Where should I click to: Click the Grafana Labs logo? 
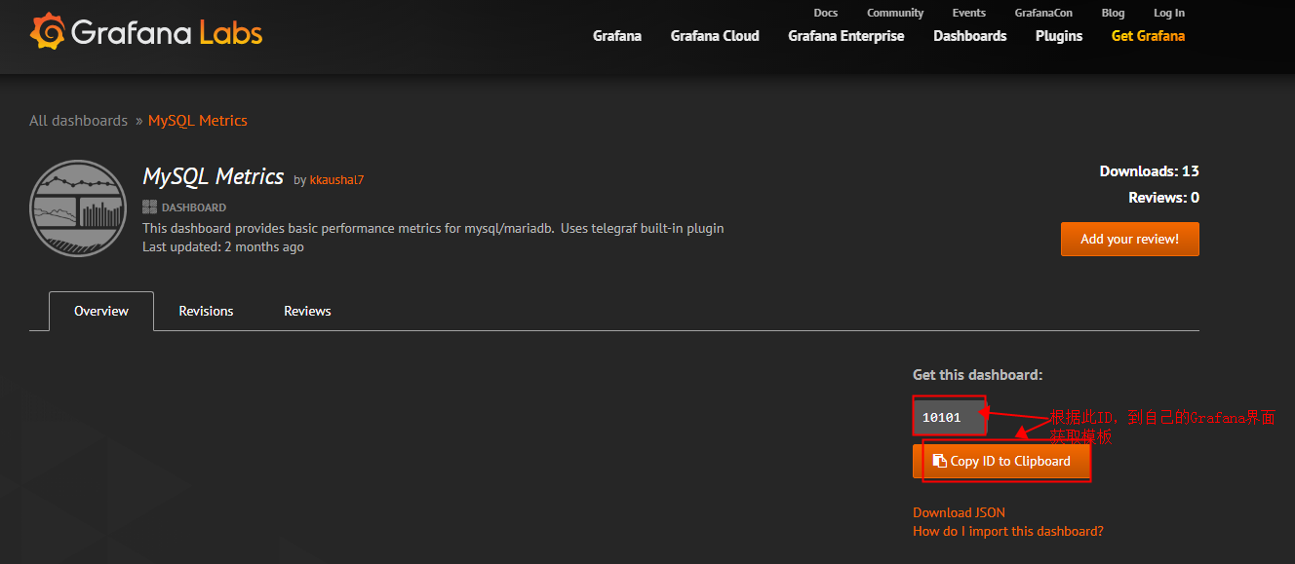(x=146, y=32)
